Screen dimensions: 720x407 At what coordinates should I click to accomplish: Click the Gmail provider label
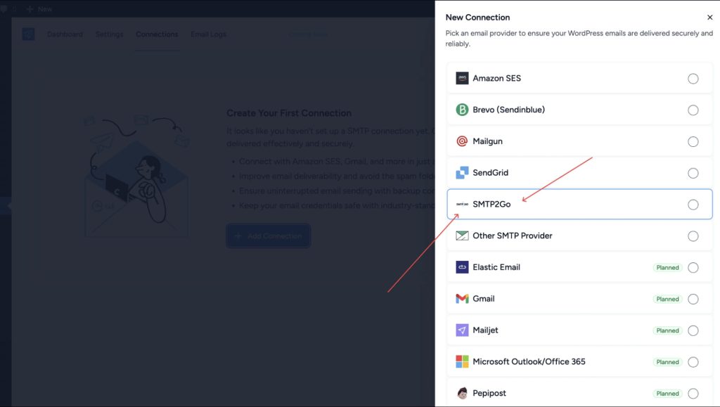point(484,299)
